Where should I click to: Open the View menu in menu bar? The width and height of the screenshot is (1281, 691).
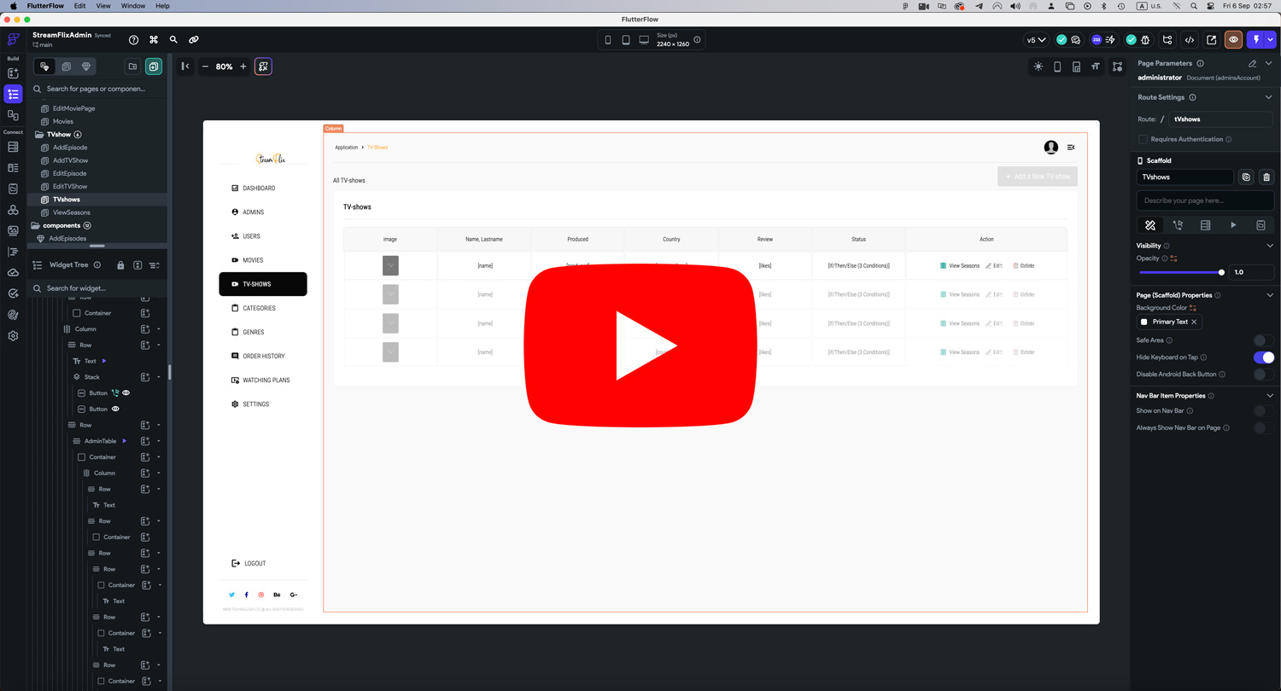point(103,6)
